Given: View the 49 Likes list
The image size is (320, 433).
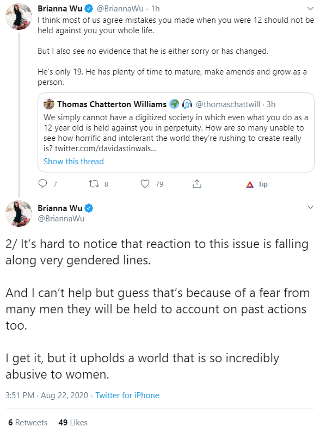Looking at the screenshot, I should [73, 422].
